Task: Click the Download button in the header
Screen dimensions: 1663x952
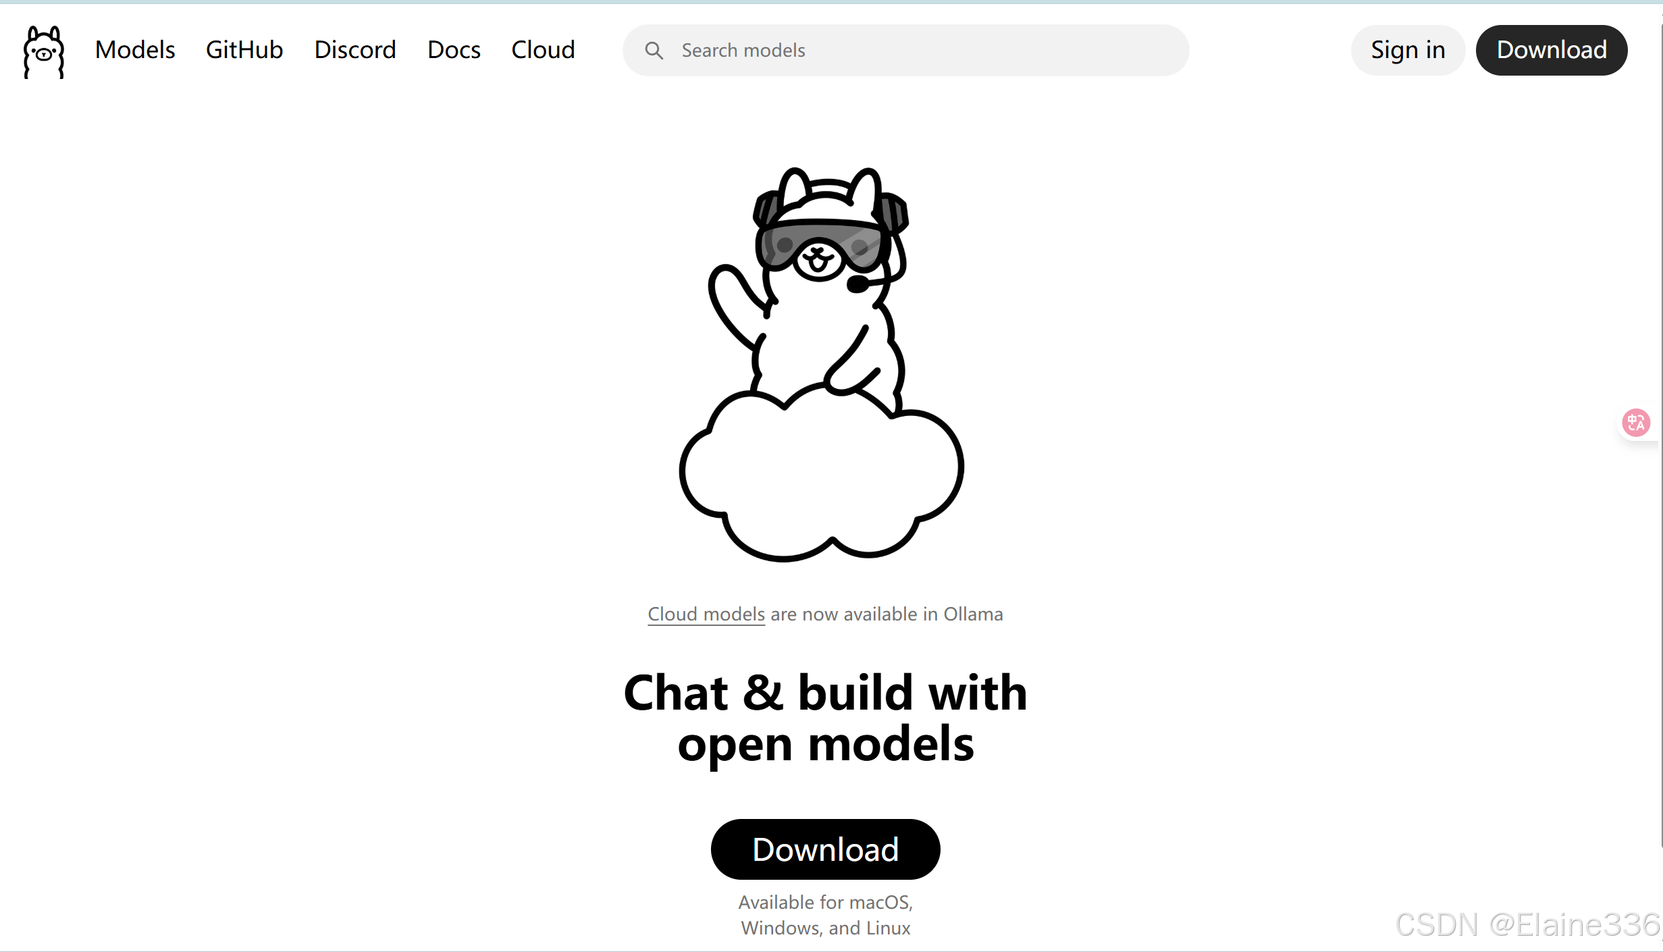Action: click(x=1551, y=50)
